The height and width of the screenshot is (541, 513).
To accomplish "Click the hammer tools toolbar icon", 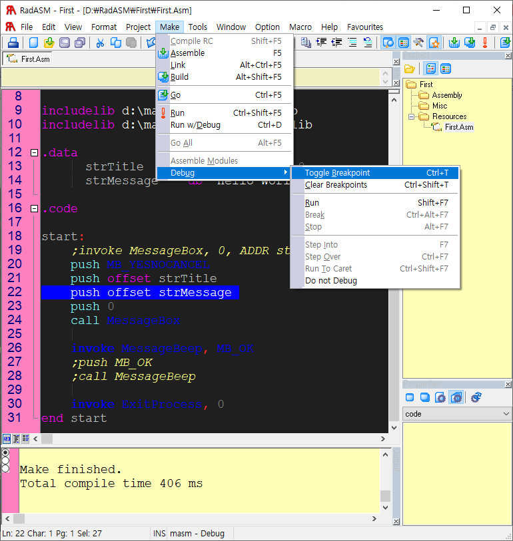I will (x=418, y=43).
